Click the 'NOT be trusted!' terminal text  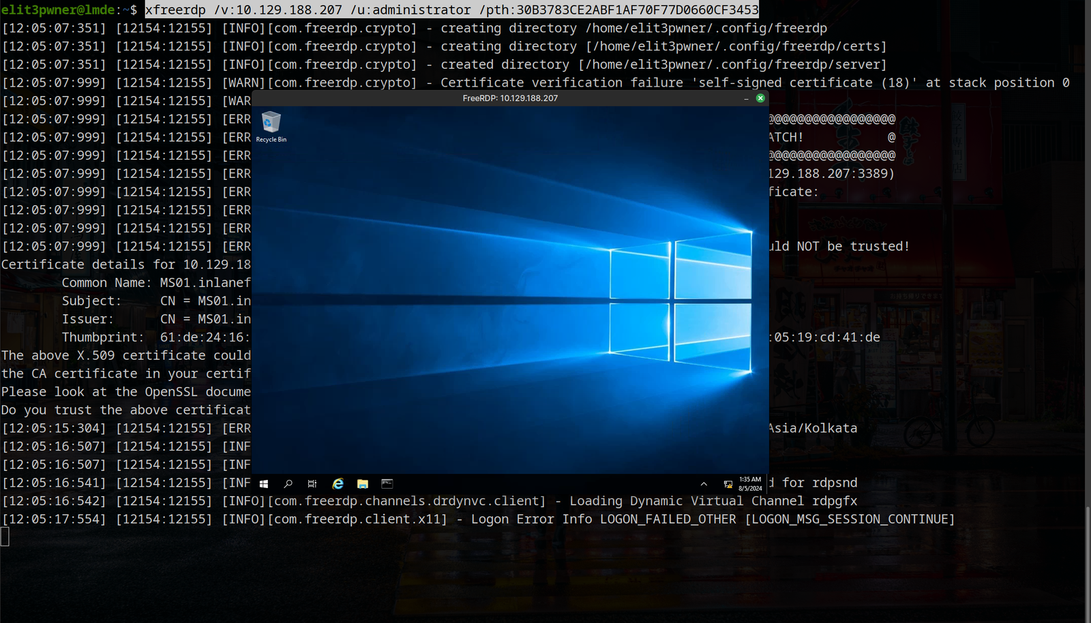(853, 246)
